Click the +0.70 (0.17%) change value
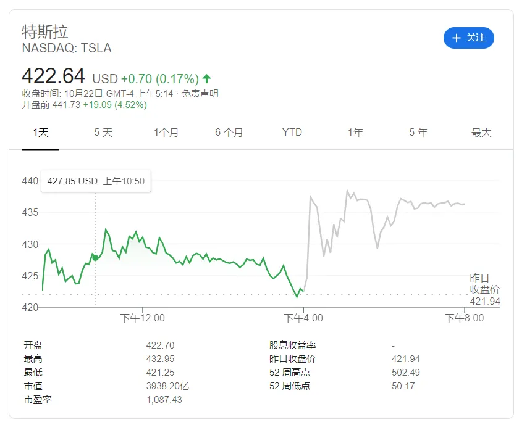This screenshot has height=425, width=527. tap(160, 79)
